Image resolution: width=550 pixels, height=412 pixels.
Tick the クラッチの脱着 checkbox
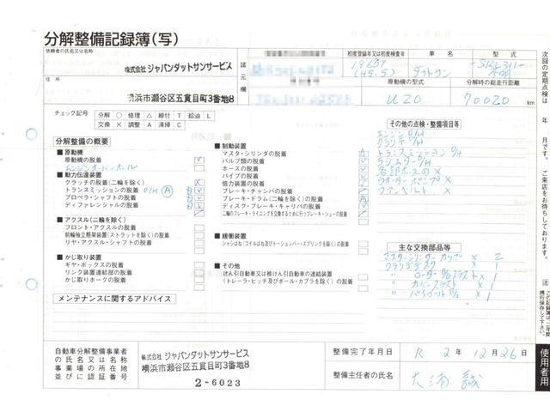[x=199, y=183]
